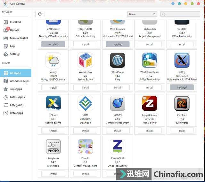Image resolution: width=205 pixels, height=182 pixels.
Task: Open the Installed apps section
Action: pos(15,22)
